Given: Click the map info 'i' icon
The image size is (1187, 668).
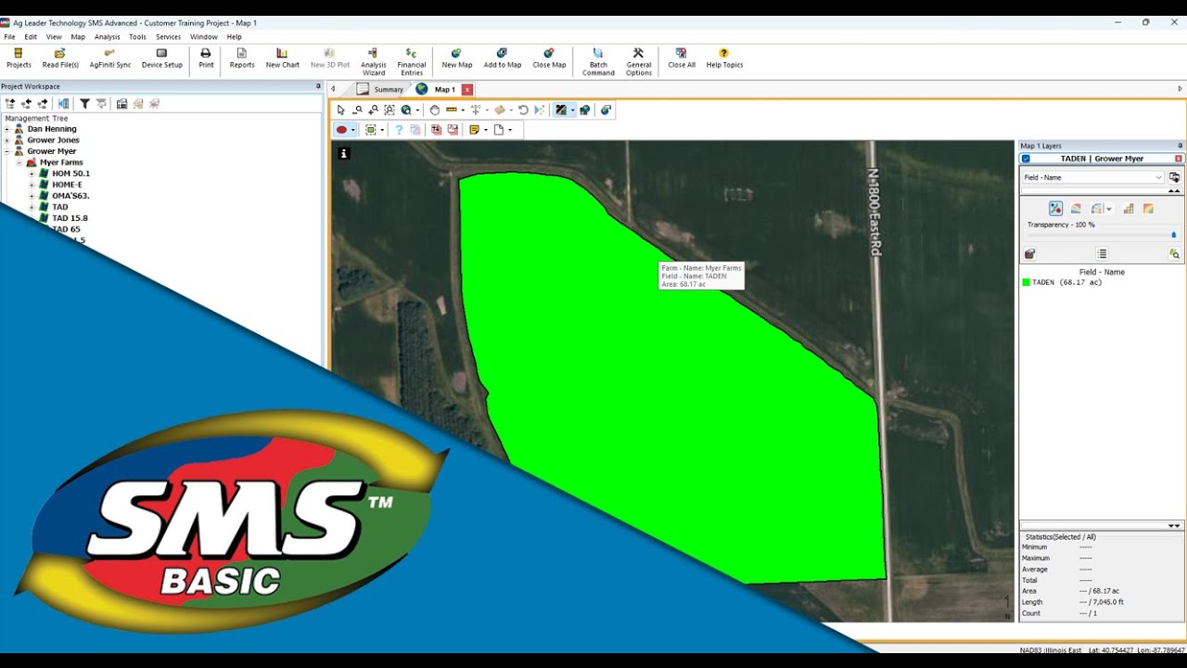Looking at the screenshot, I should [343, 153].
